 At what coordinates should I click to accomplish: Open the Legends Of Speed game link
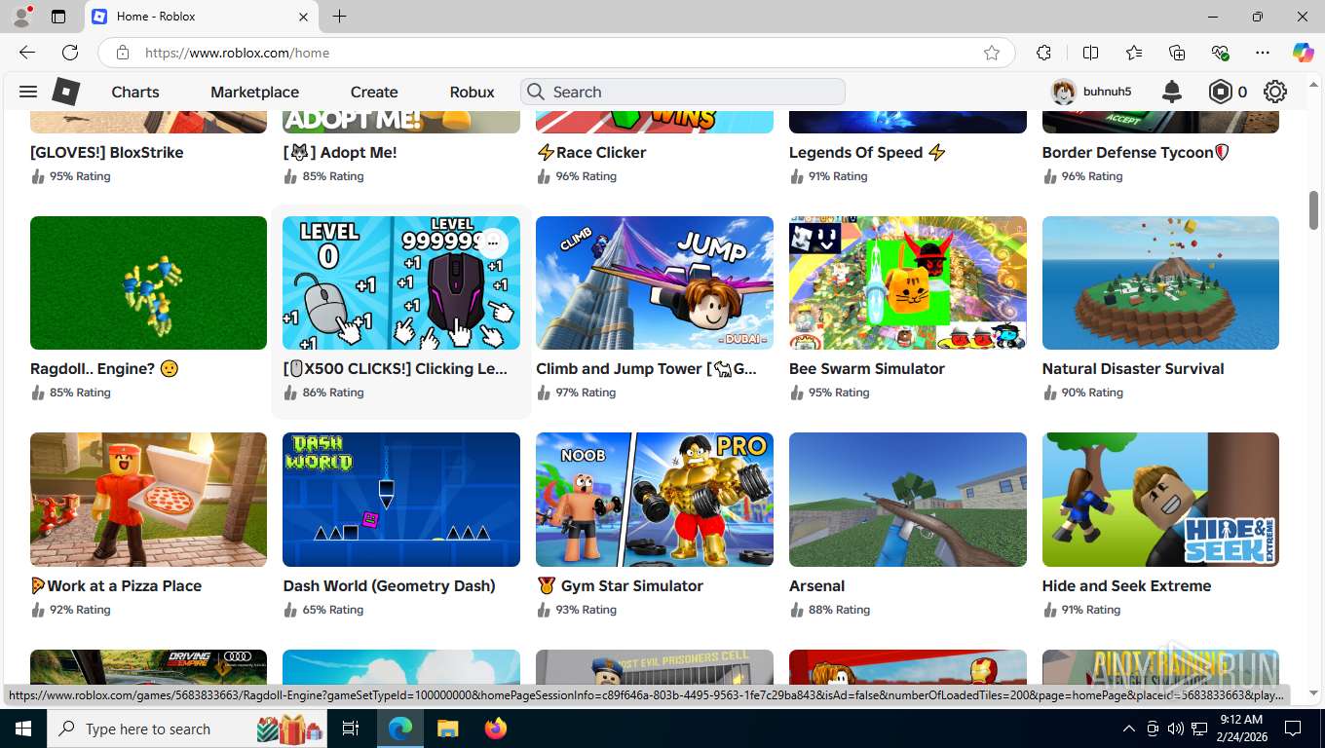(867, 152)
